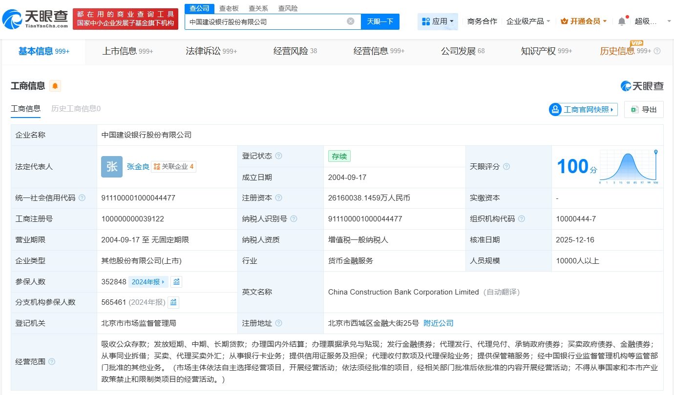
Task: Click the help icon beside 经营范围
Action: [x=52, y=362]
